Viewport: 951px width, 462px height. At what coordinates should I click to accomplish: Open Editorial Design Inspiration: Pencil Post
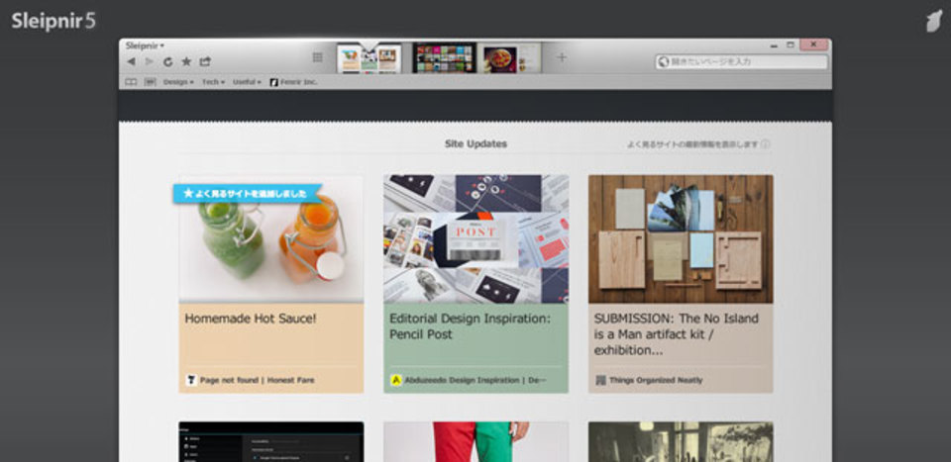pyautogui.click(x=470, y=326)
